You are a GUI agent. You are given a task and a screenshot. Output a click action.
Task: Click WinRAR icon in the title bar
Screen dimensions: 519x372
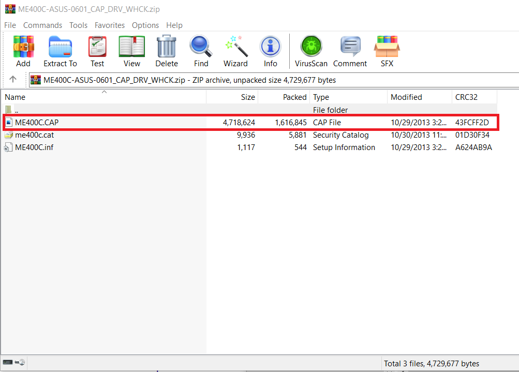click(x=10, y=9)
